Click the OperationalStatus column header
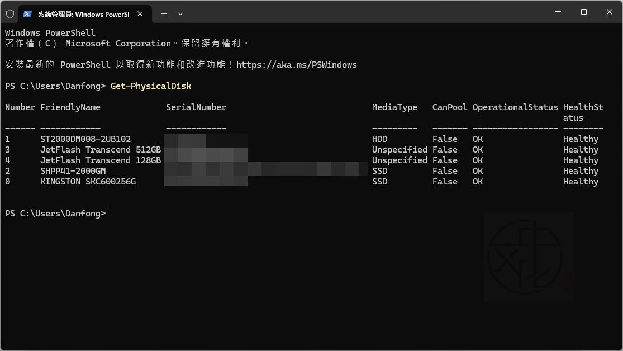The width and height of the screenshot is (623, 351). 515,107
